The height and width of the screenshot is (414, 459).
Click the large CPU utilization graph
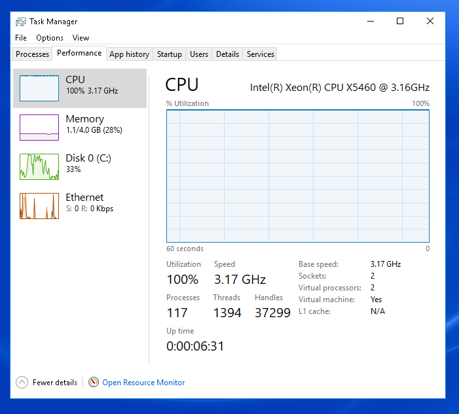[298, 176]
